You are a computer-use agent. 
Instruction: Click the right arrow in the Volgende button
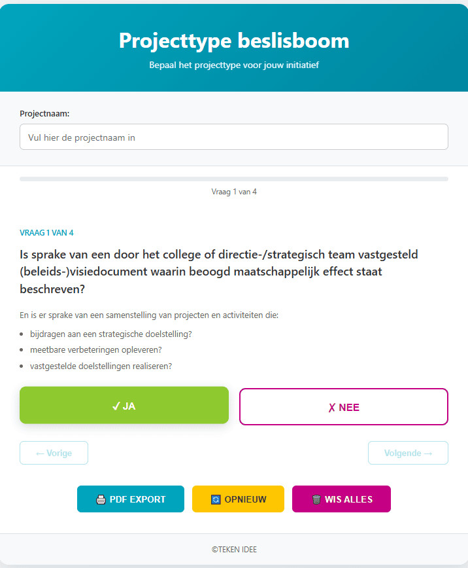[427, 453]
